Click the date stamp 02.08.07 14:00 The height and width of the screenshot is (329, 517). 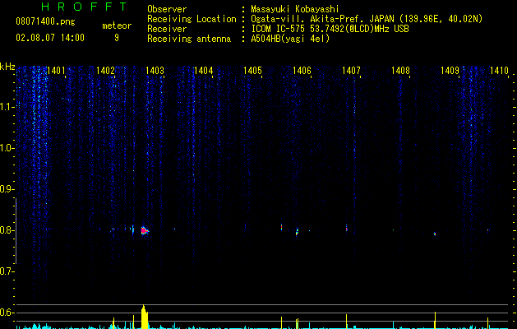[50, 38]
